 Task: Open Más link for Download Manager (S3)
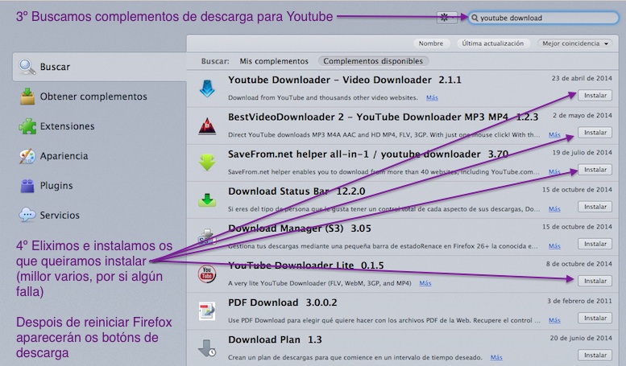[554, 246]
